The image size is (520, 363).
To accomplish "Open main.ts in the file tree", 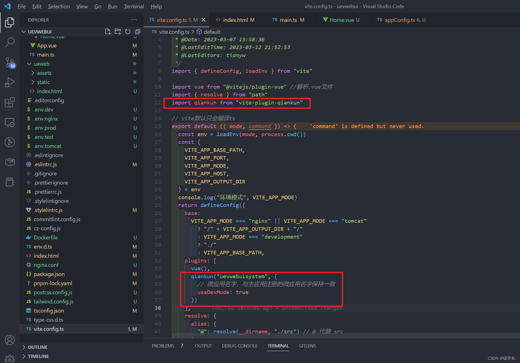I will tap(81, 55).
